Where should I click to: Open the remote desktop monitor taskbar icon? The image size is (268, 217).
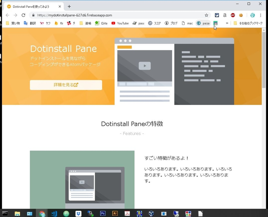pos(176,213)
